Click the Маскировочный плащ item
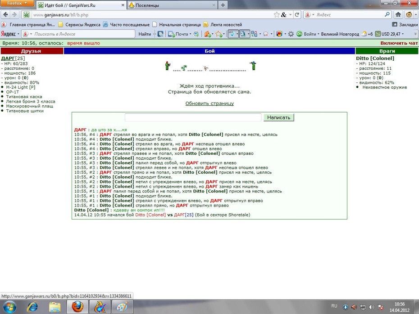Screen dimensions: 419x314 (x=29, y=106)
